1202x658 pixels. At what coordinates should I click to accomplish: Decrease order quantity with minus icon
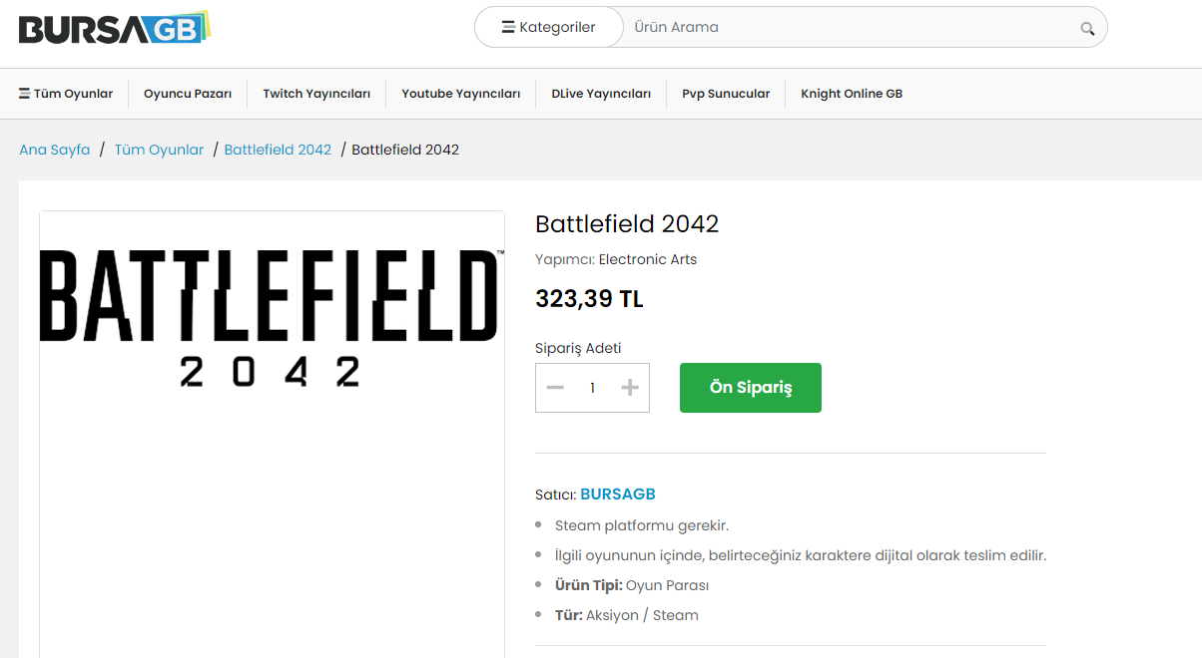coord(556,388)
